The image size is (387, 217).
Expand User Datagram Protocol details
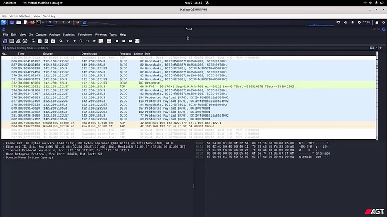(x=3, y=154)
